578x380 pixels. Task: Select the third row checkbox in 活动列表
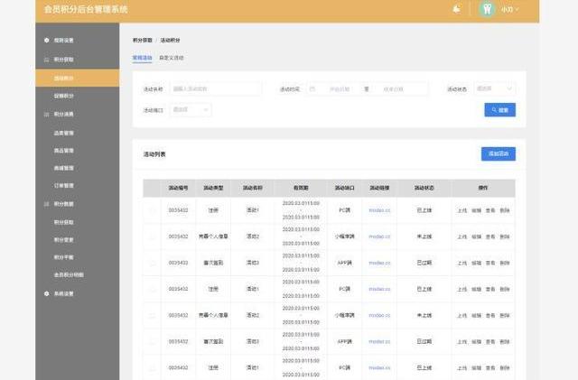152,263
